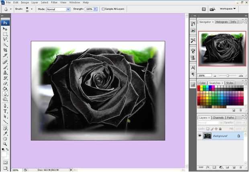
Task: Select the Eyedropper tool
Action: [x=5, y=134]
